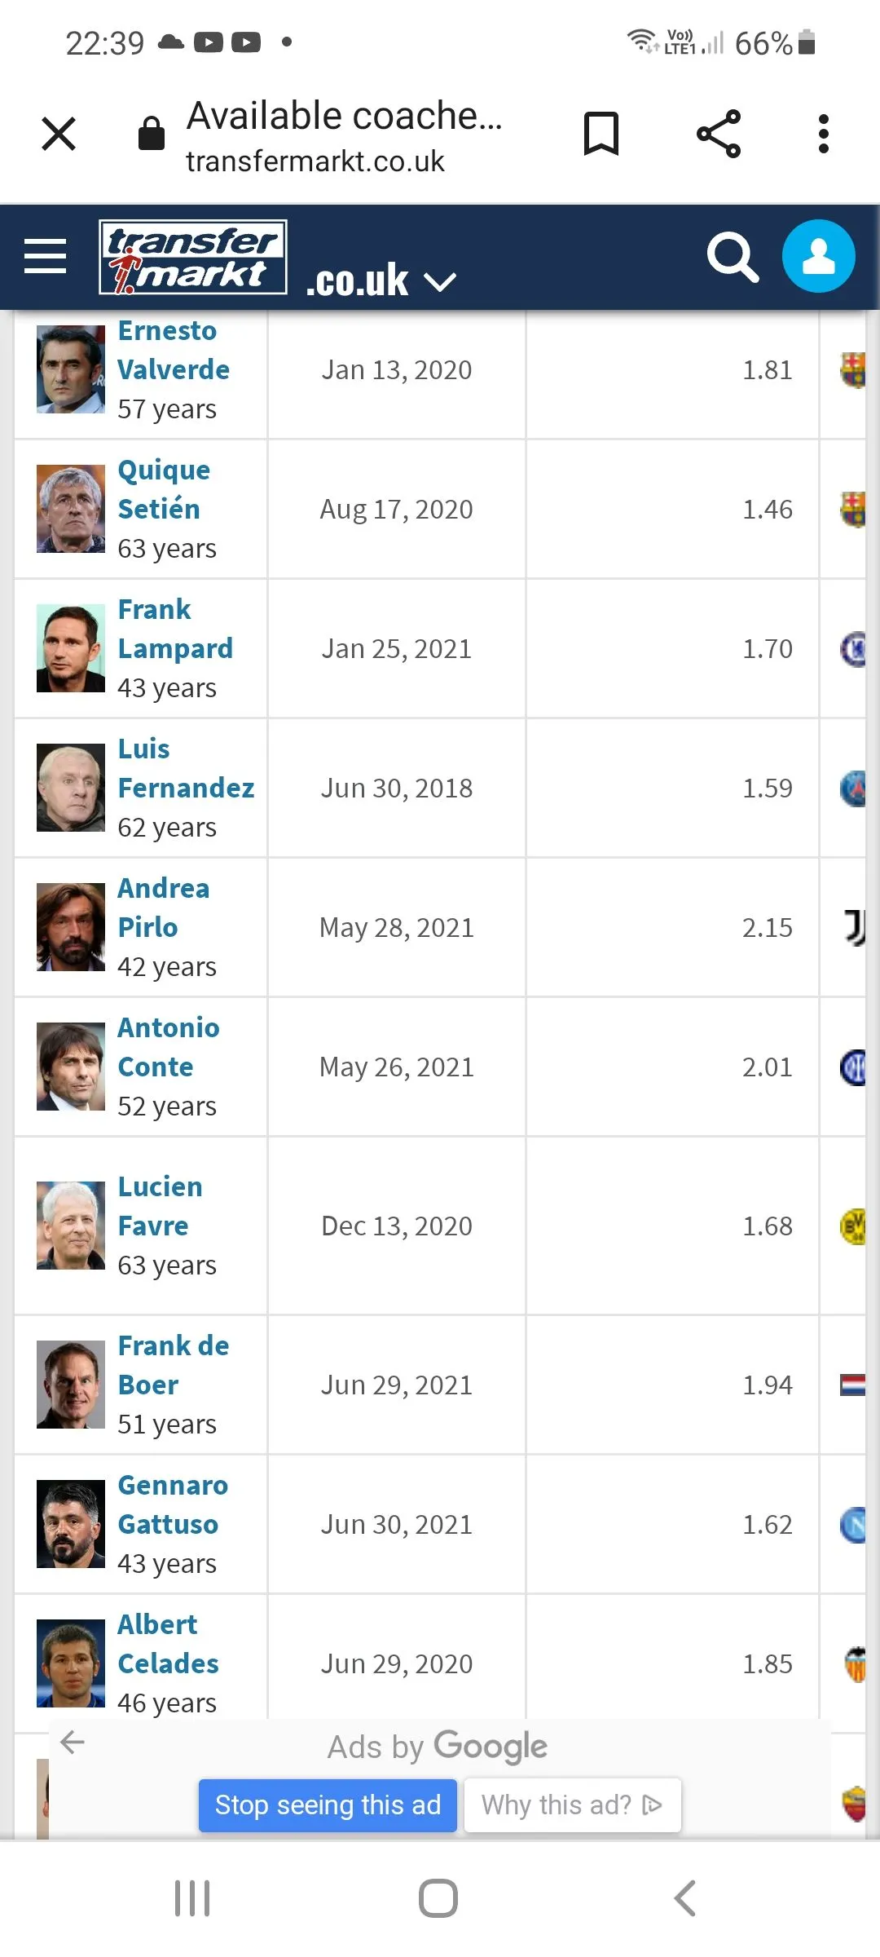Click Why this ad? button
Screen dimensions: 880x1957
[572, 1805]
